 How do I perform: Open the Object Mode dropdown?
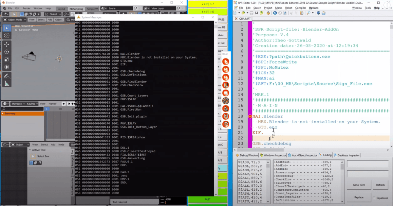tap(14, 20)
